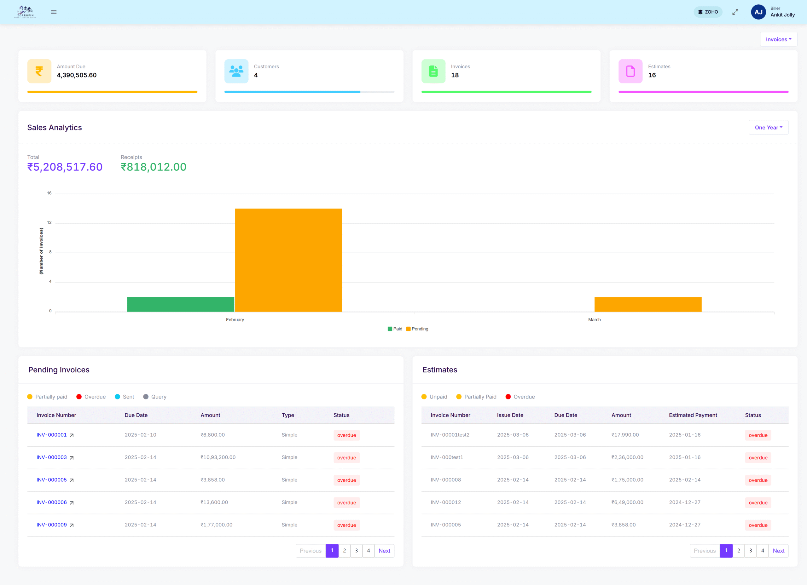Viewport: 807px width, 585px height.
Task: Click the pink Estimates file icon
Action: coord(630,71)
